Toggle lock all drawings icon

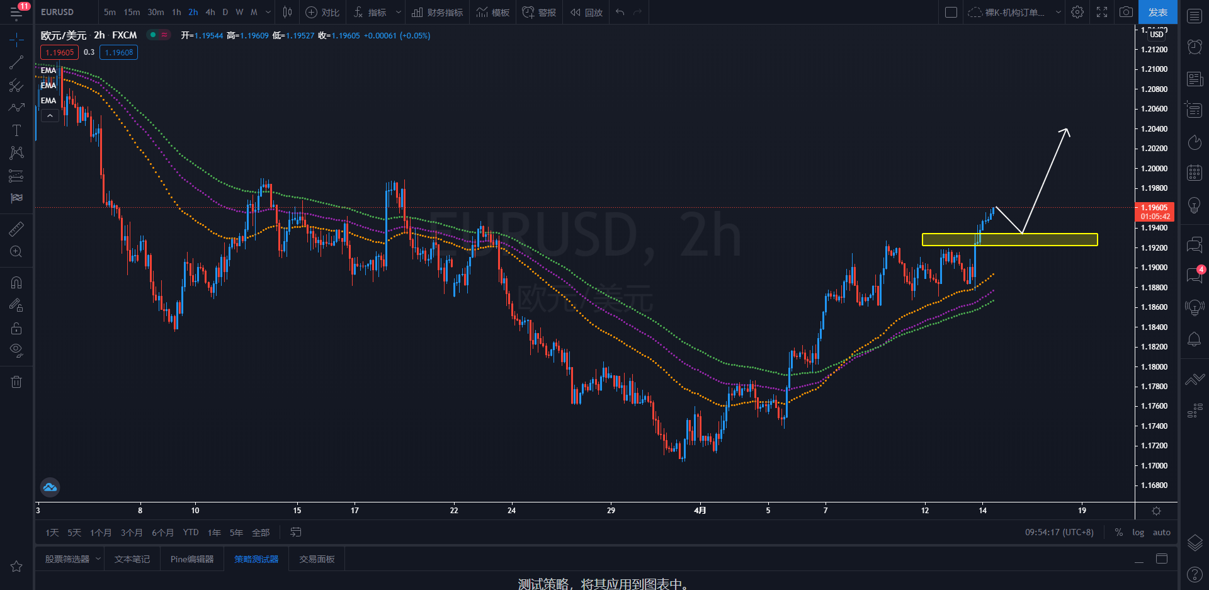pos(16,328)
